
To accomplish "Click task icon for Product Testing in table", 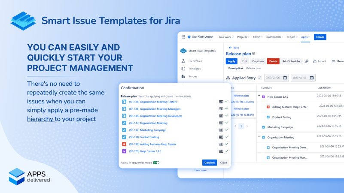I will coord(268,117).
